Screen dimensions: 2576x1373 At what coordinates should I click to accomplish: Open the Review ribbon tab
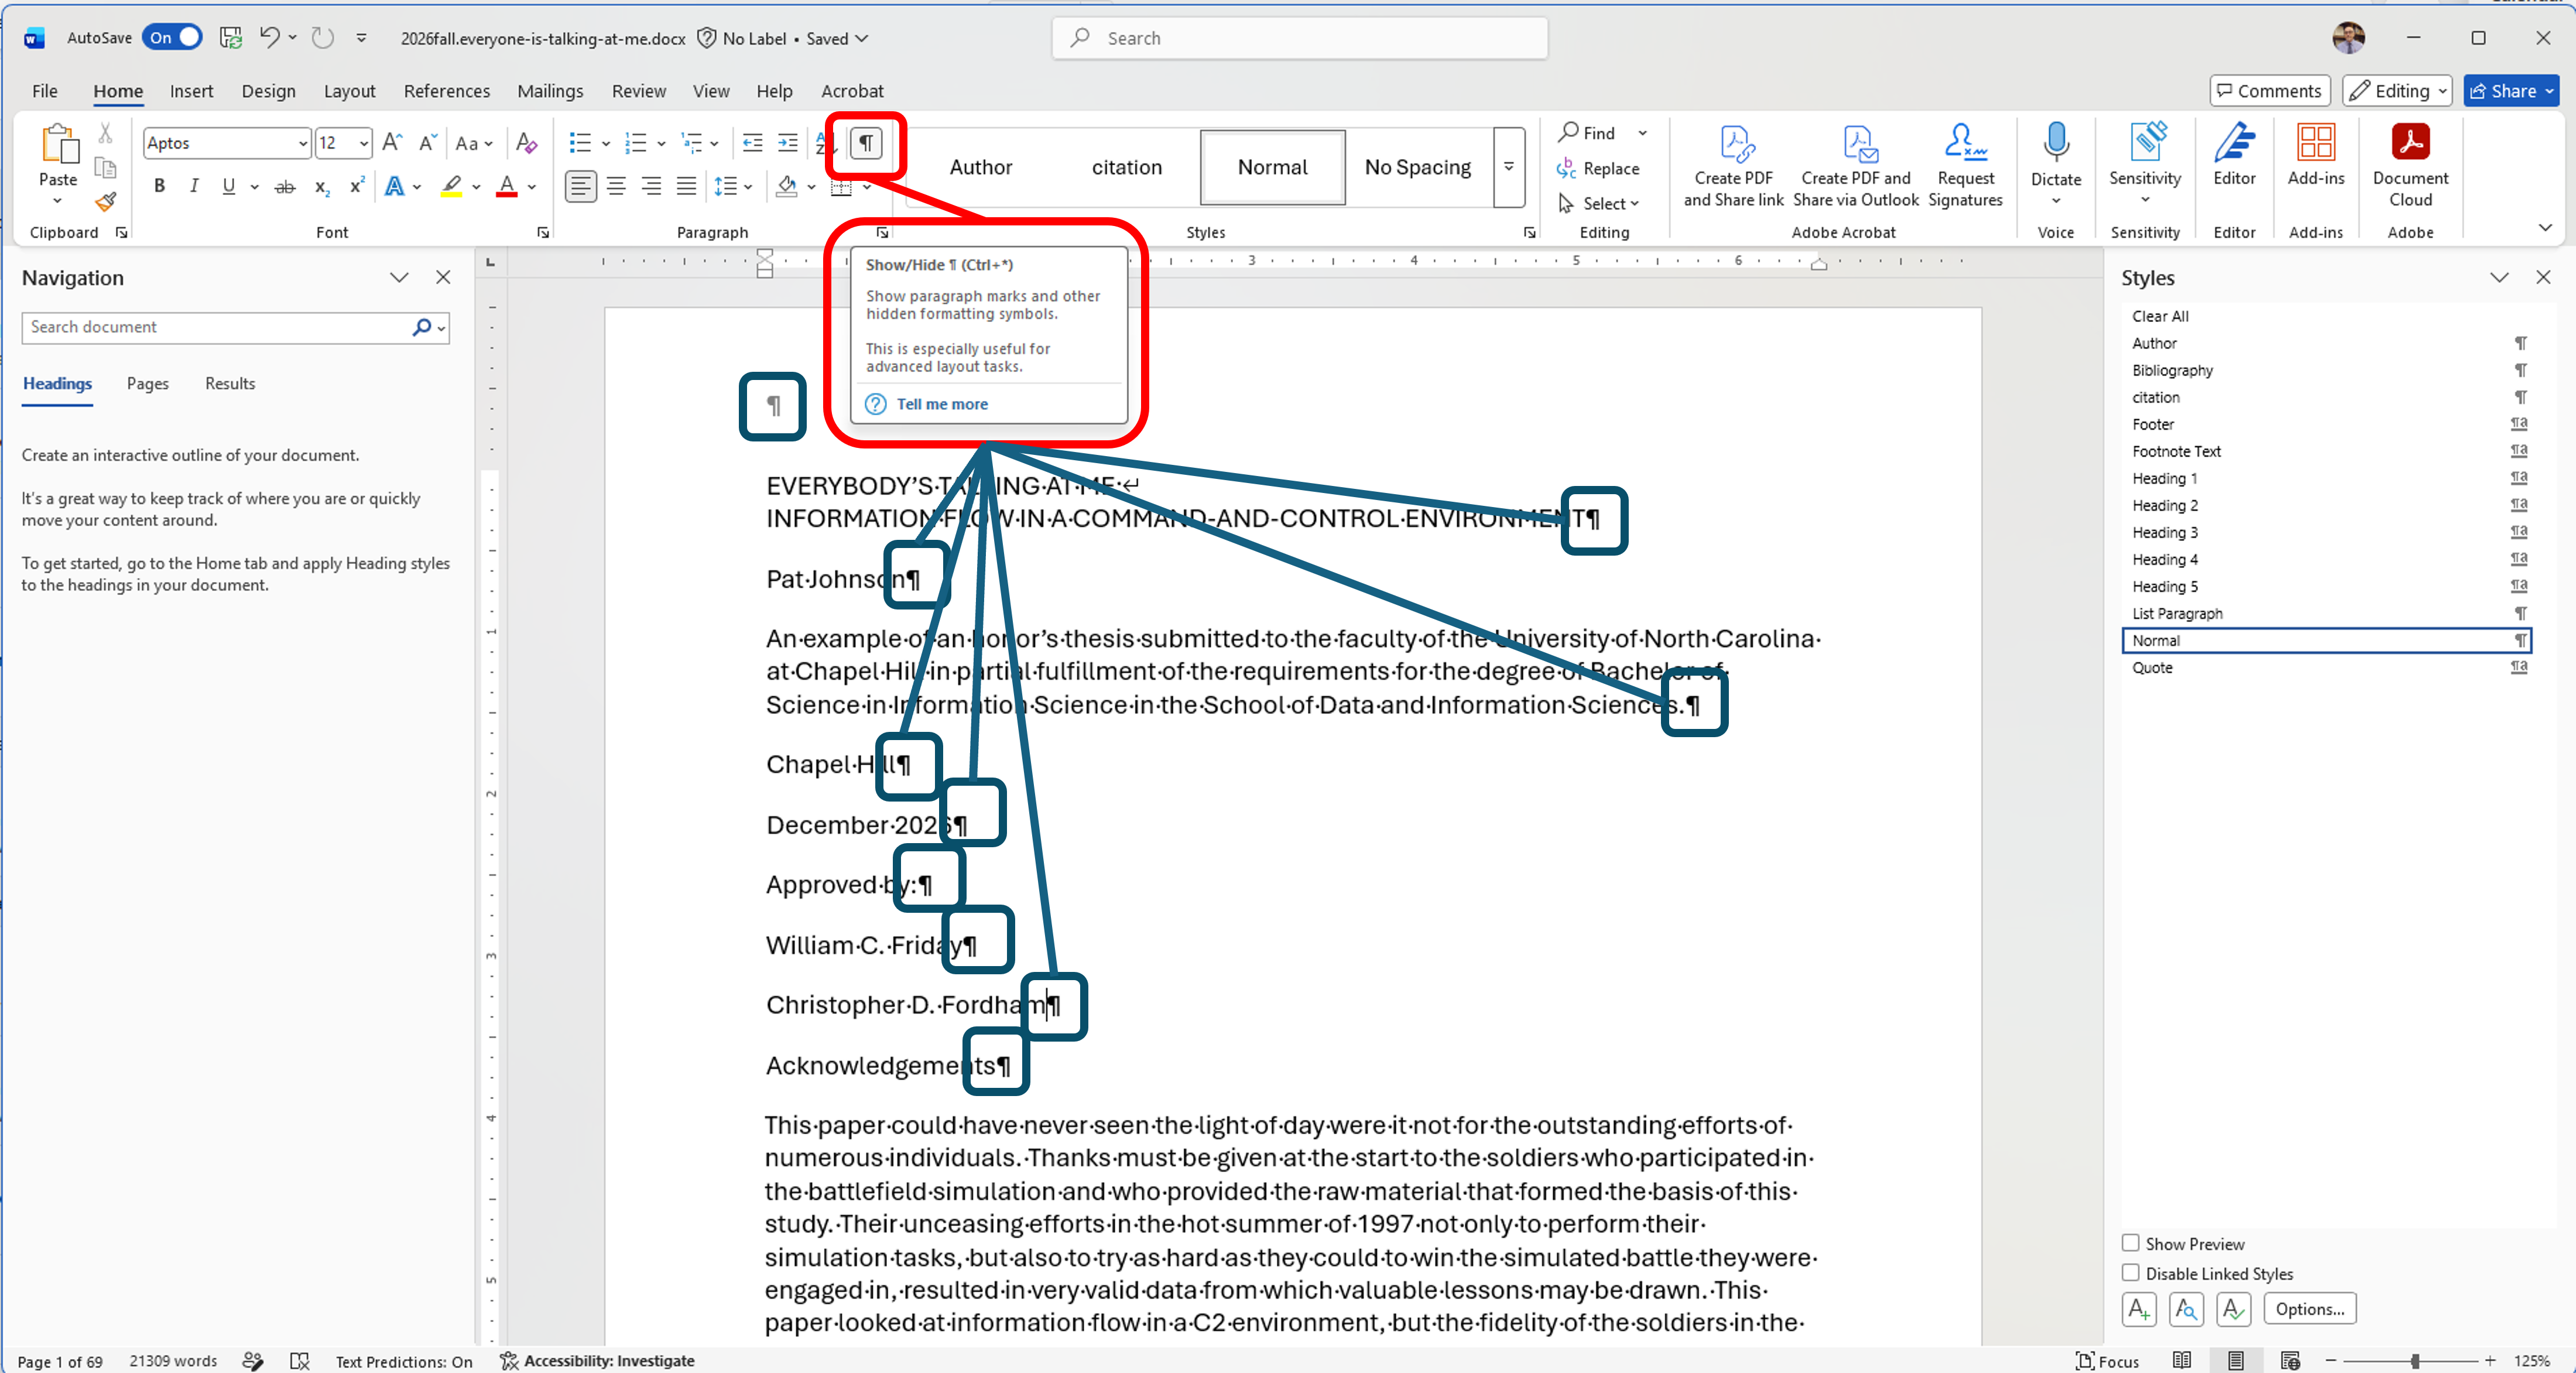638,91
